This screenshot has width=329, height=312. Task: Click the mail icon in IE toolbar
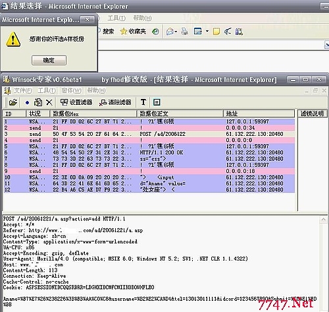[170, 32]
